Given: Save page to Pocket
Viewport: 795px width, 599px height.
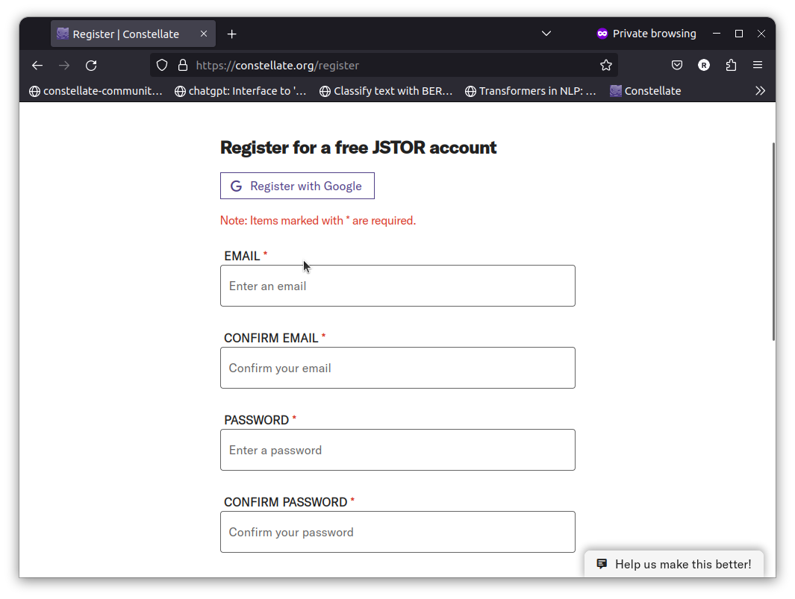Looking at the screenshot, I should [677, 65].
